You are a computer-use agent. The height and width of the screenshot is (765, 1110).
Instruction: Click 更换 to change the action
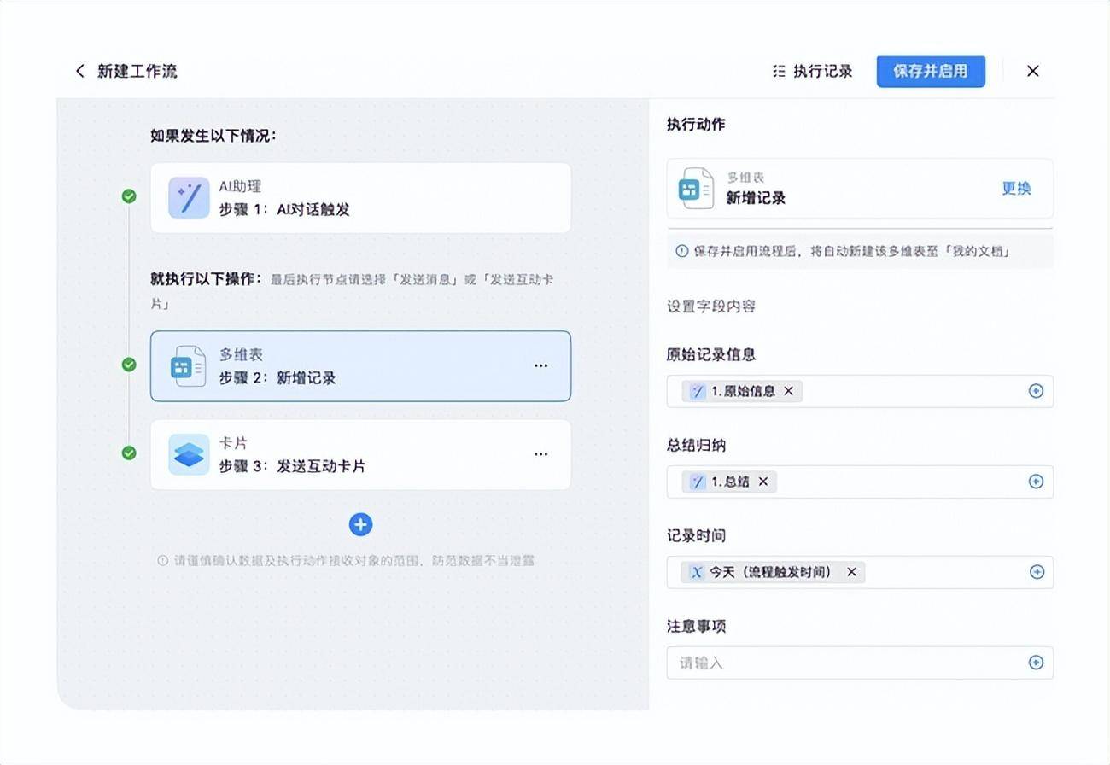coord(1016,189)
